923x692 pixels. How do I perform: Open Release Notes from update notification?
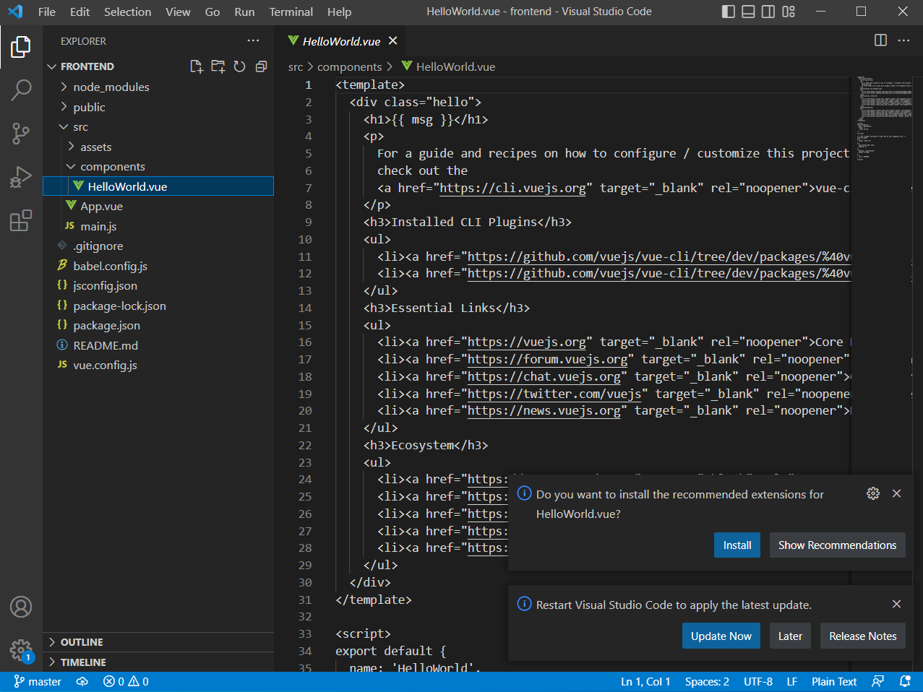pos(862,636)
